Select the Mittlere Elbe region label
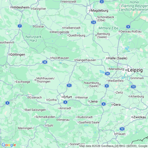 pyautogui.click(x=108, y=28)
